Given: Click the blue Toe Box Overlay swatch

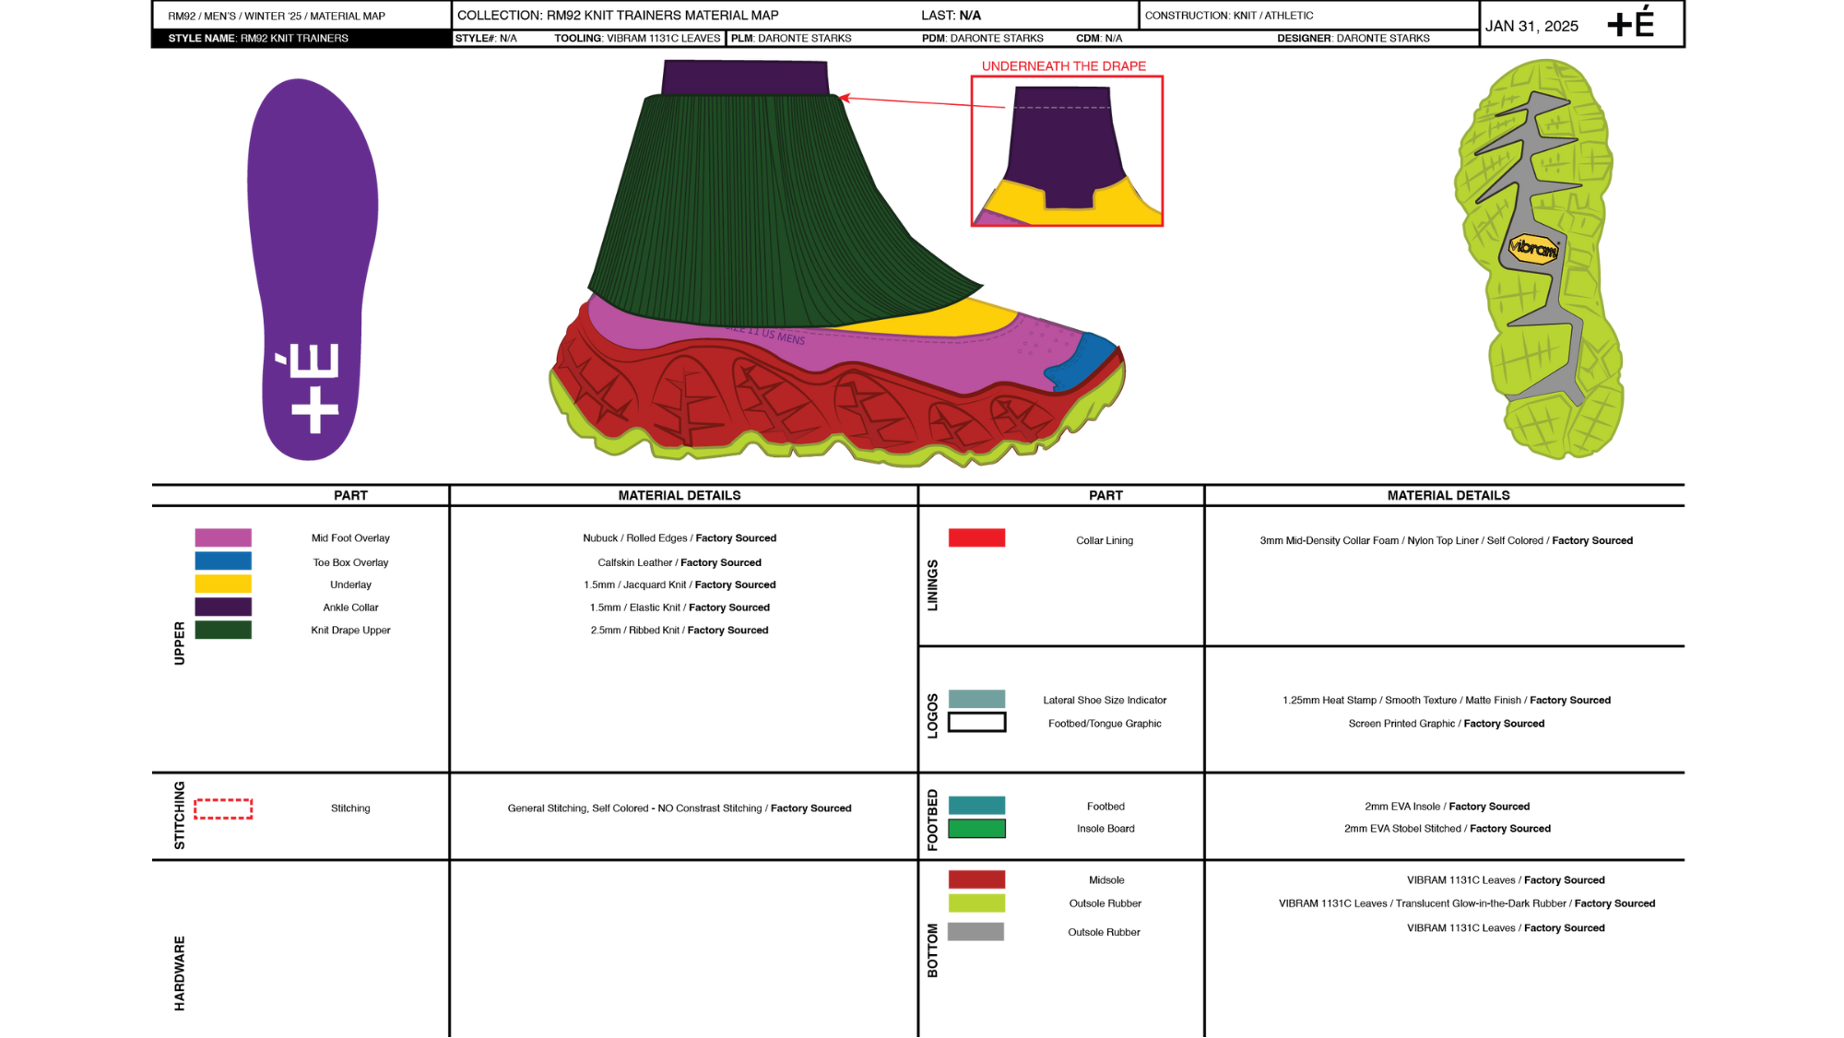Looking at the screenshot, I should (x=223, y=560).
